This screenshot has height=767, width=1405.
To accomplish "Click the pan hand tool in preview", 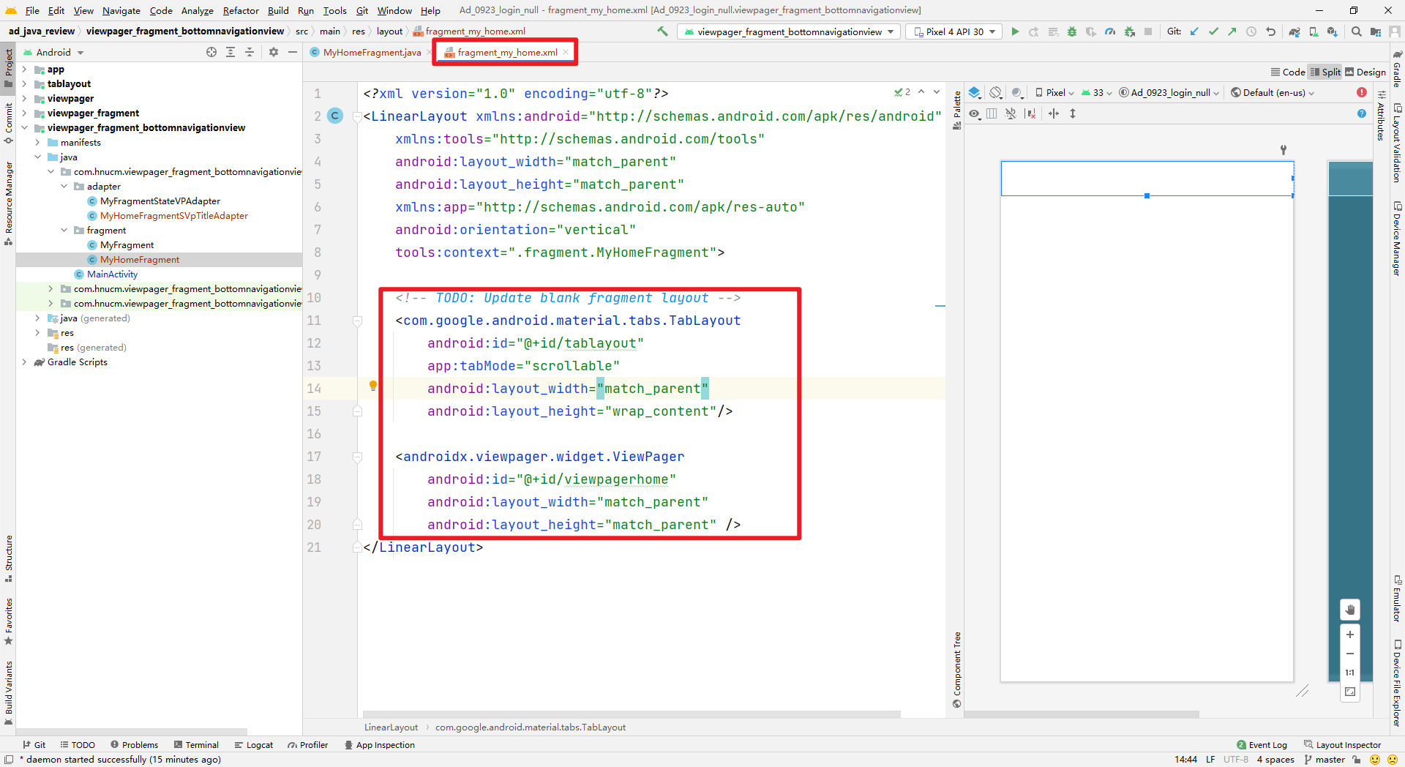I will pos(1350,609).
